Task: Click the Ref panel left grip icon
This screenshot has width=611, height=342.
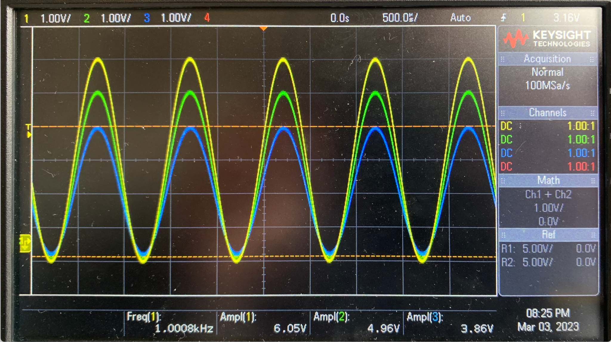Action: click(503, 235)
